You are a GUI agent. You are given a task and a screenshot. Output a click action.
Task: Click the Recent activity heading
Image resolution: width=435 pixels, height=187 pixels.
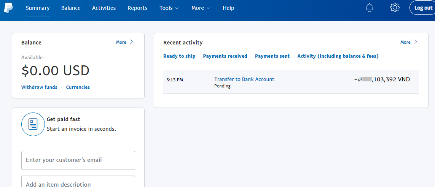(x=183, y=43)
